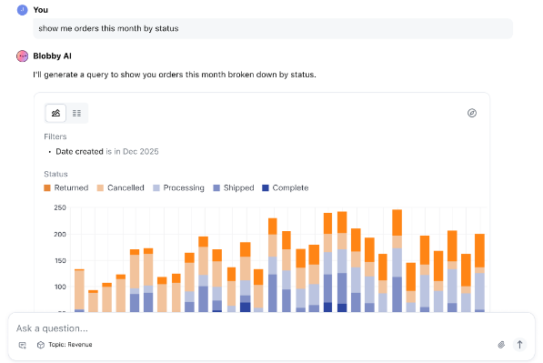Click the 200 y-axis label
The image size is (543, 363).
(60, 234)
